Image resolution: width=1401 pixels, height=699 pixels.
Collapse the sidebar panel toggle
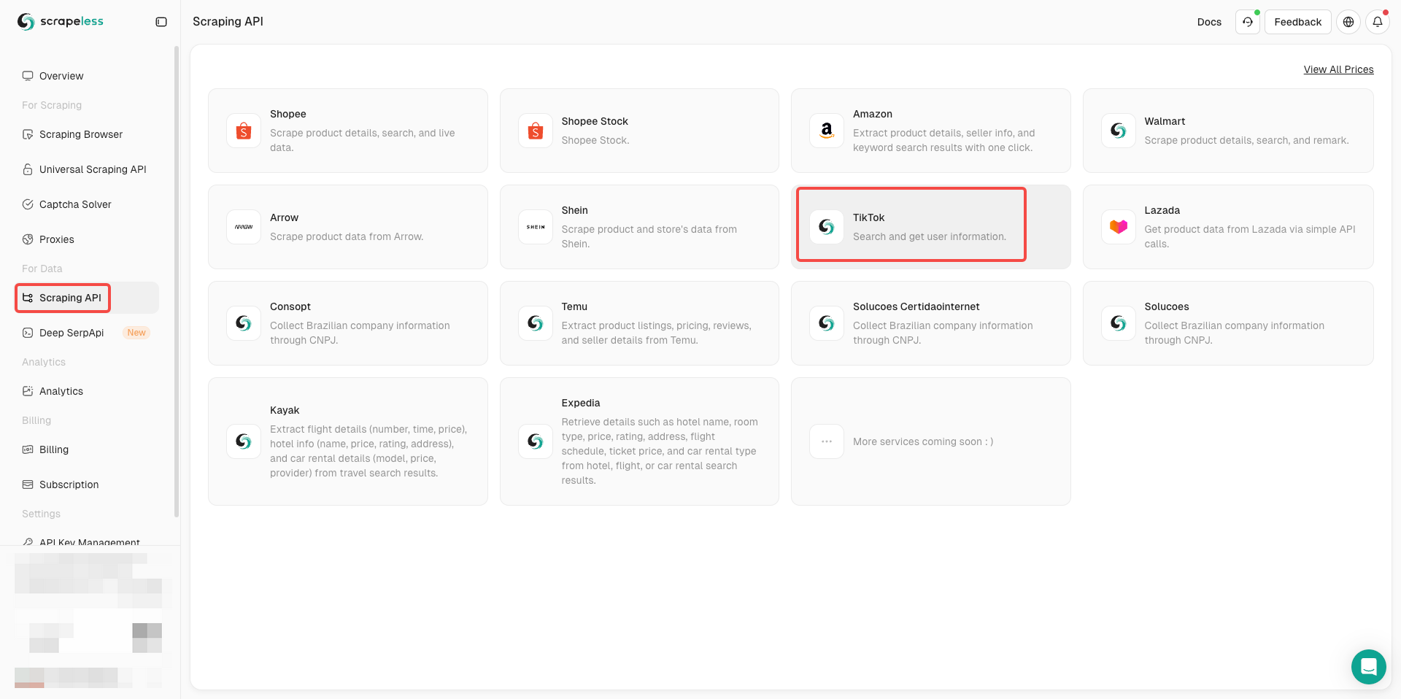click(161, 22)
